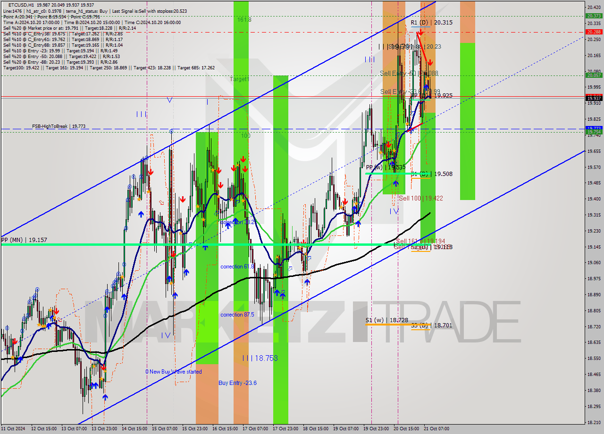
Task: Select the 'Sell %20 @ Entry -50' line
Action: point(61,56)
